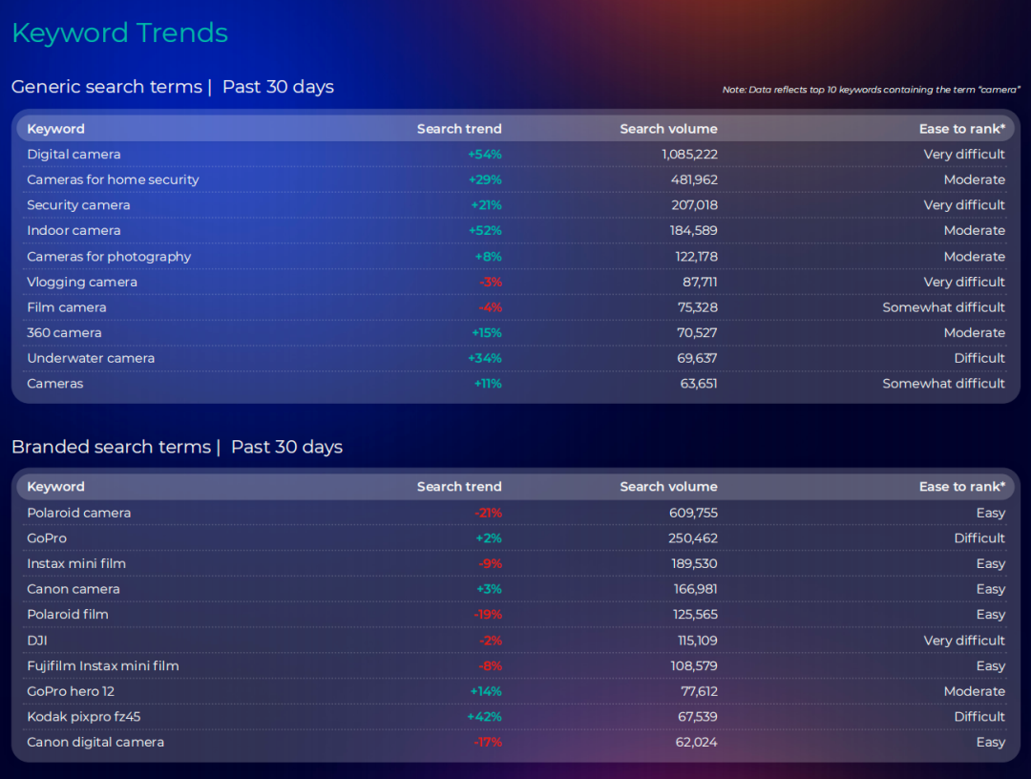Viewport: 1031px width, 779px height.
Task: Select the 'Underwater camera' keyword
Action: click(x=91, y=358)
